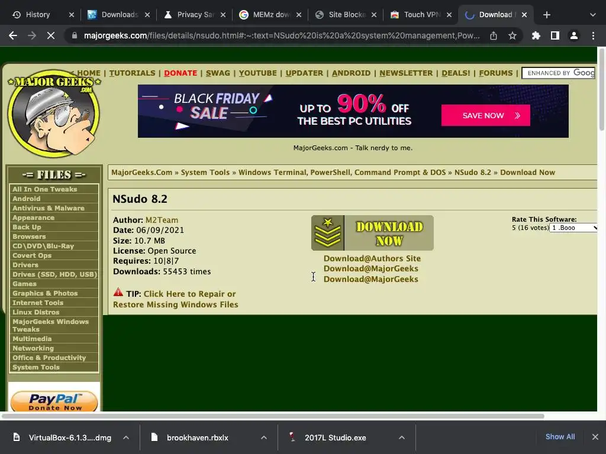Viewport: 606px width, 454px height.
Task: Close the Touch VPN tab
Action: 449,15
